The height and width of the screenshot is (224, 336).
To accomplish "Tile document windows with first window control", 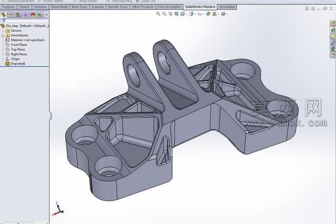I will pyautogui.click(x=307, y=9).
